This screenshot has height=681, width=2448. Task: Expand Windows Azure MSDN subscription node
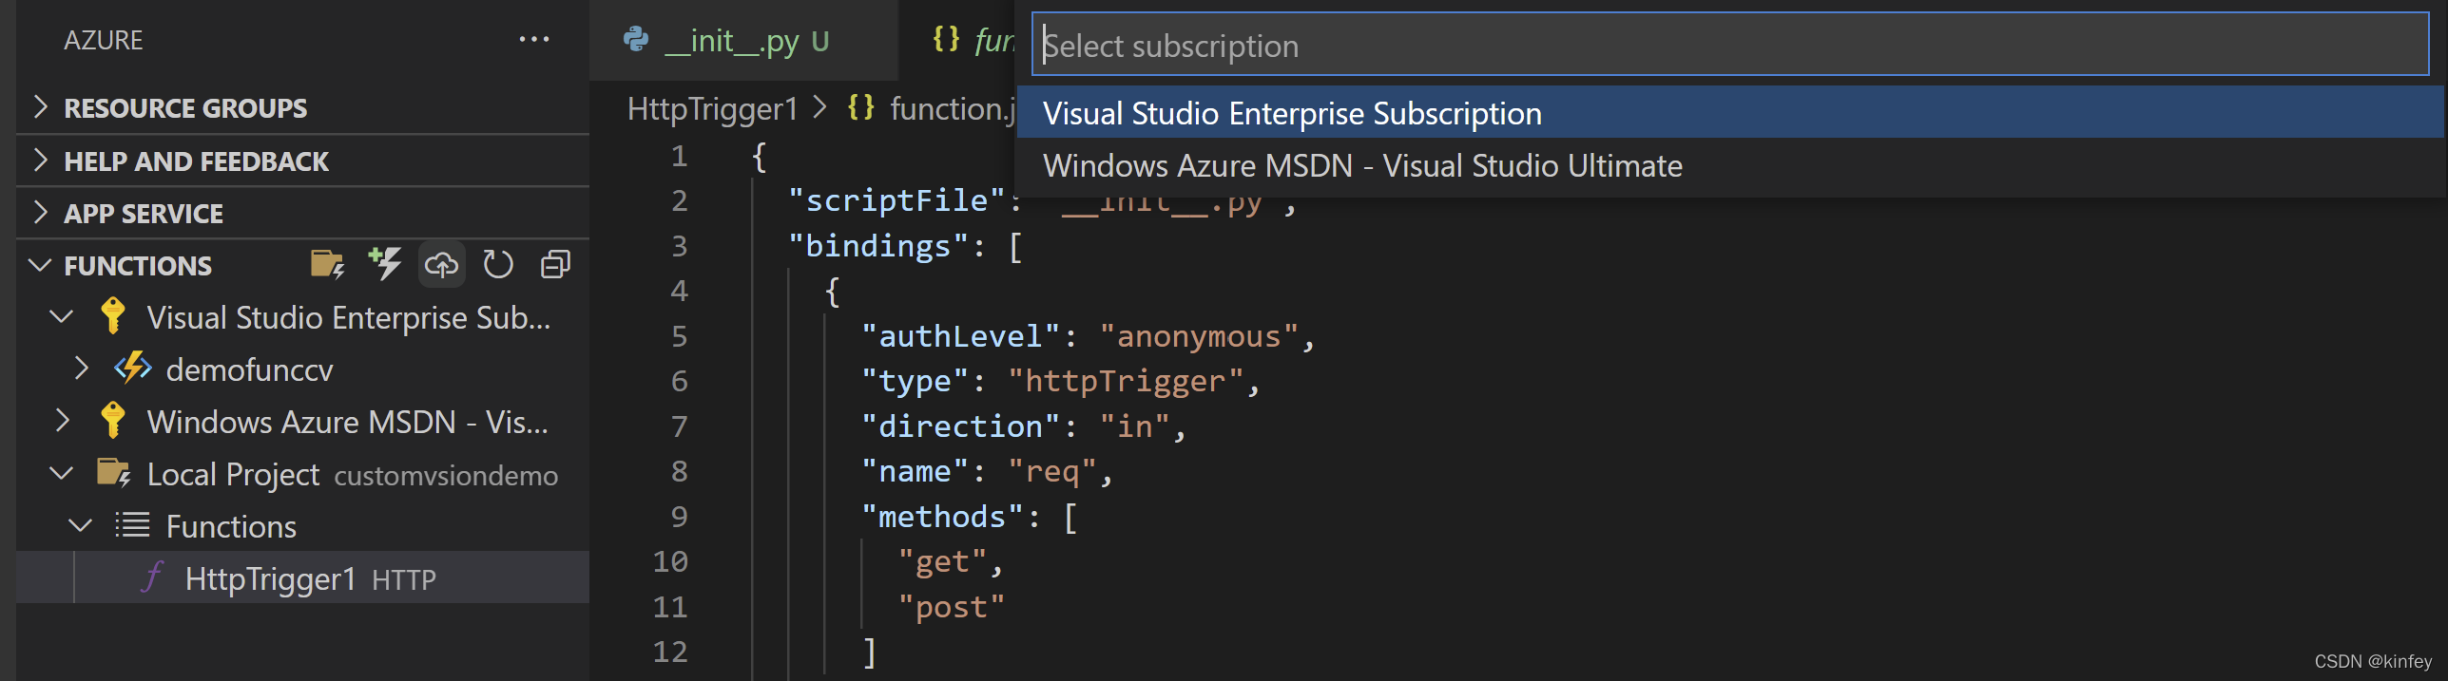pyautogui.click(x=63, y=421)
